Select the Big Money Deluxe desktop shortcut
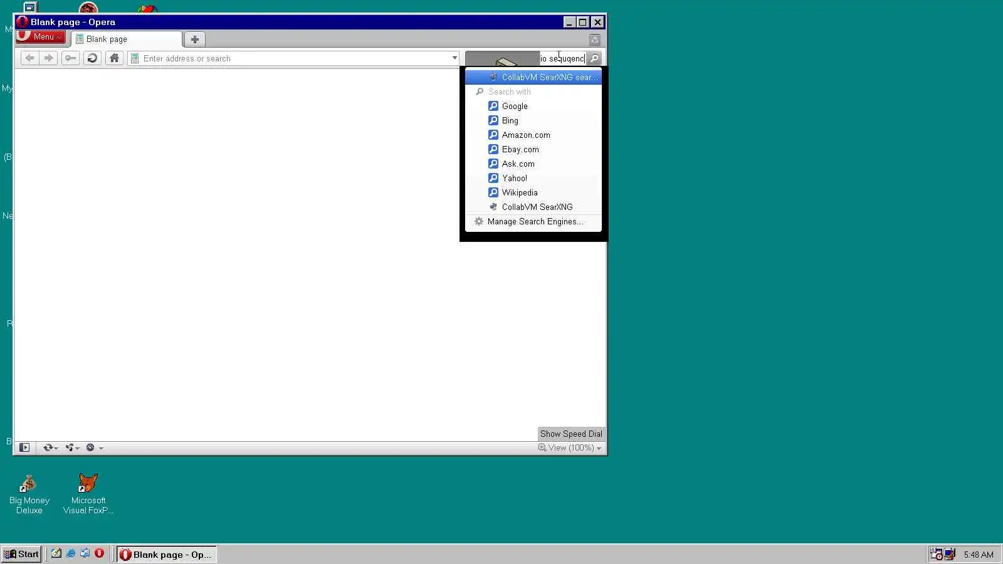Image resolution: width=1003 pixels, height=564 pixels. pos(29,494)
